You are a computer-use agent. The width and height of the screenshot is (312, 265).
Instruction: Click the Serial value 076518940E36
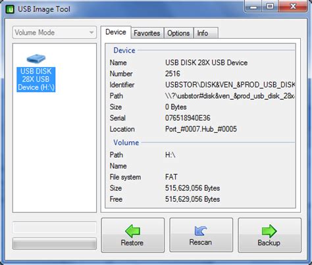click(x=188, y=118)
